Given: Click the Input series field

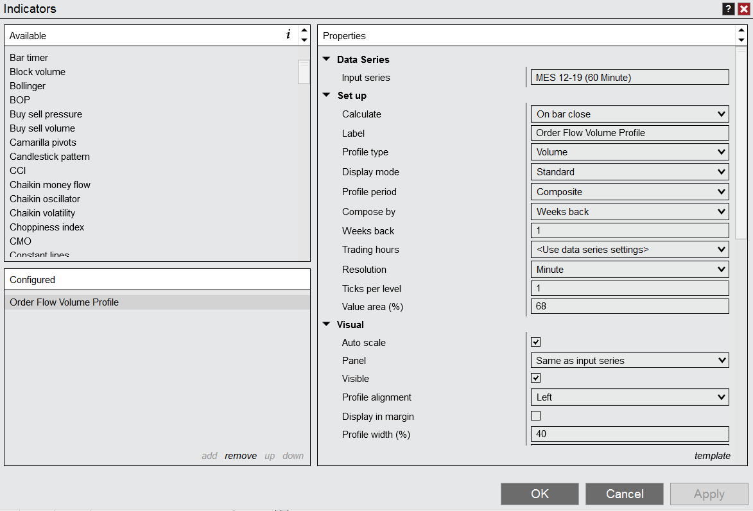Looking at the screenshot, I should [630, 77].
